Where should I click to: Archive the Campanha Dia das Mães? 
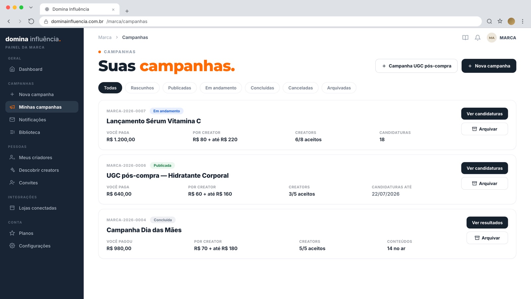[x=487, y=238]
